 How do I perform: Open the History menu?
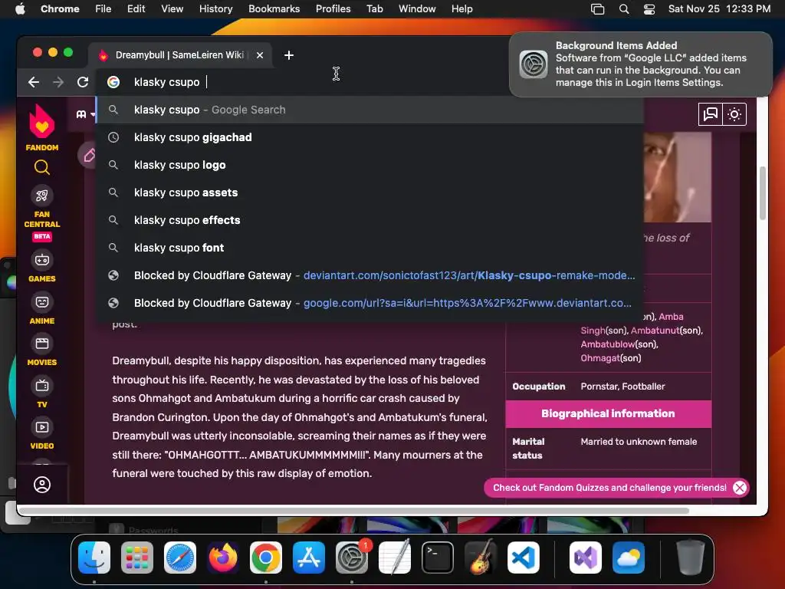point(215,9)
